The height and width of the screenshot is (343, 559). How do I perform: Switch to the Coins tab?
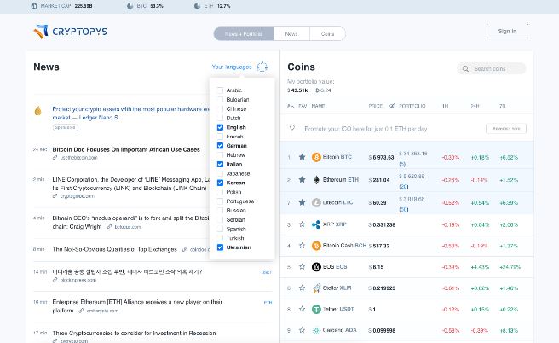click(x=327, y=34)
